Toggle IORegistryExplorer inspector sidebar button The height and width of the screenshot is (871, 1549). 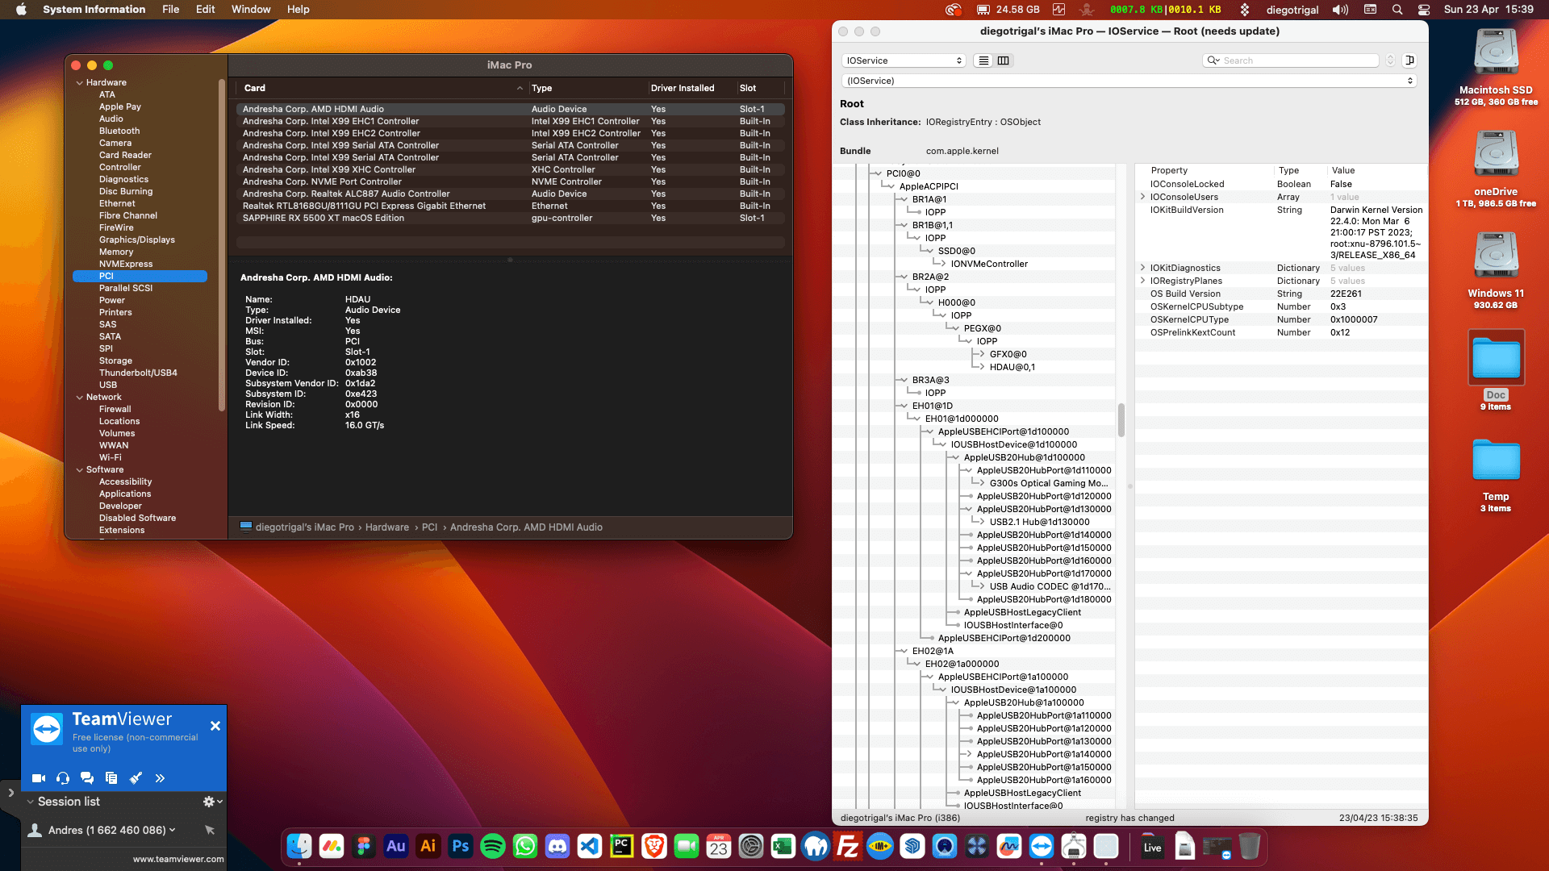click(x=1409, y=60)
